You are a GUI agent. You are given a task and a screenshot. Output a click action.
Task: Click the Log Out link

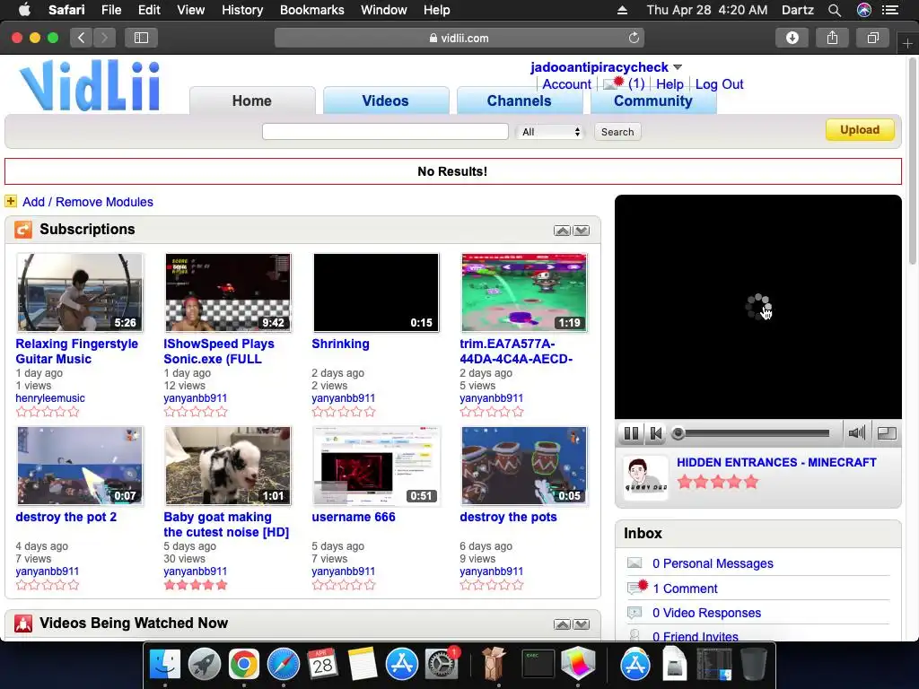(719, 84)
